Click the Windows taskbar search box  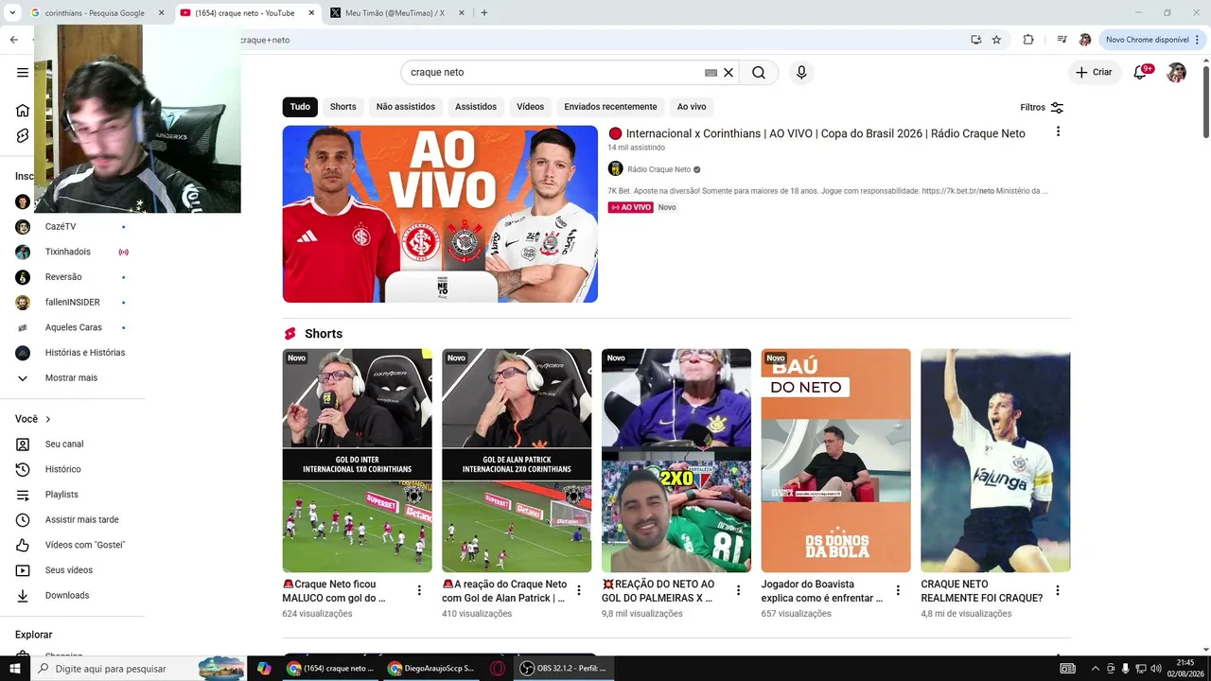pos(138,669)
